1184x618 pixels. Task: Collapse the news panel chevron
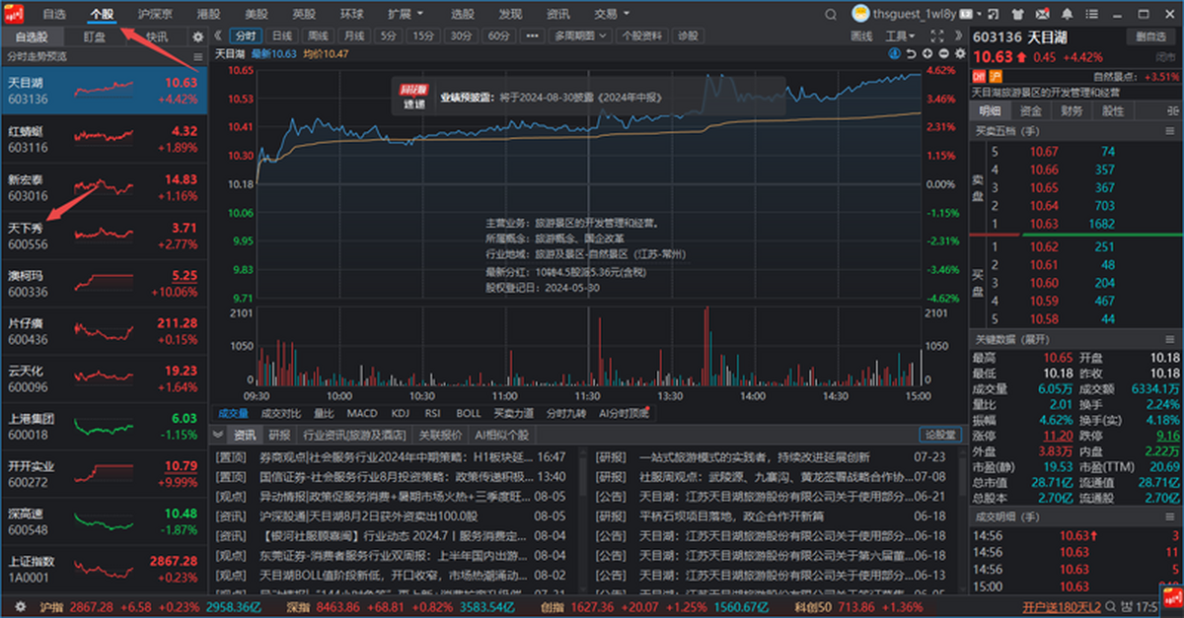point(218,434)
